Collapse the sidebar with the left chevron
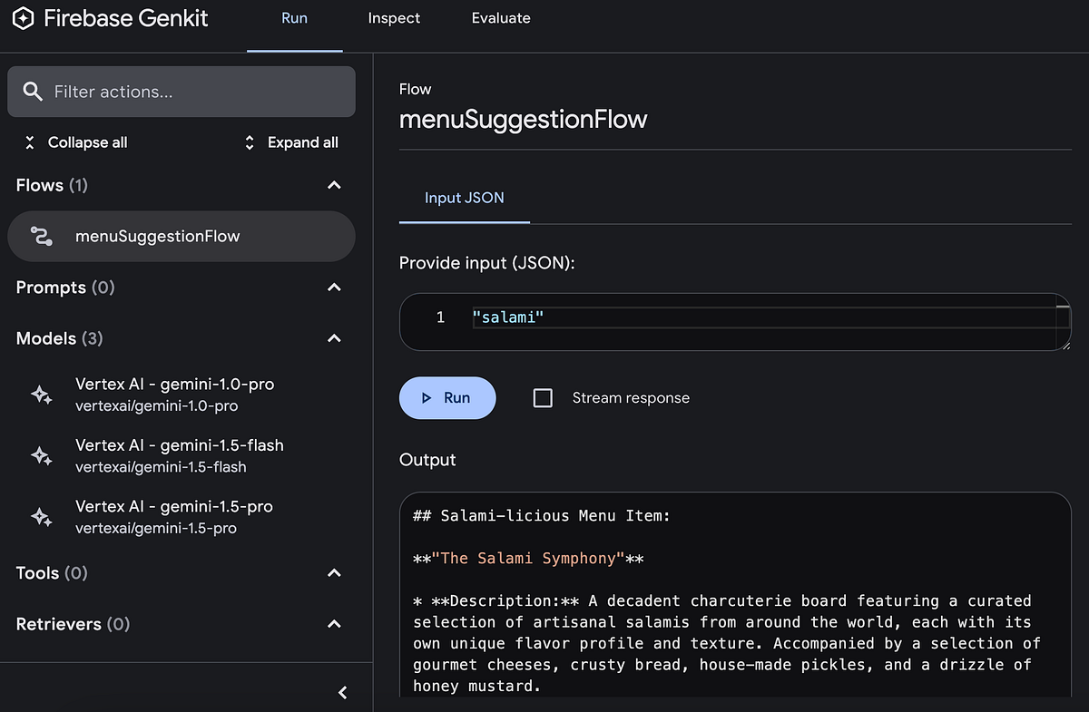Image resolution: width=1089 pixels, height=712 pixels. tap(343, 692)
